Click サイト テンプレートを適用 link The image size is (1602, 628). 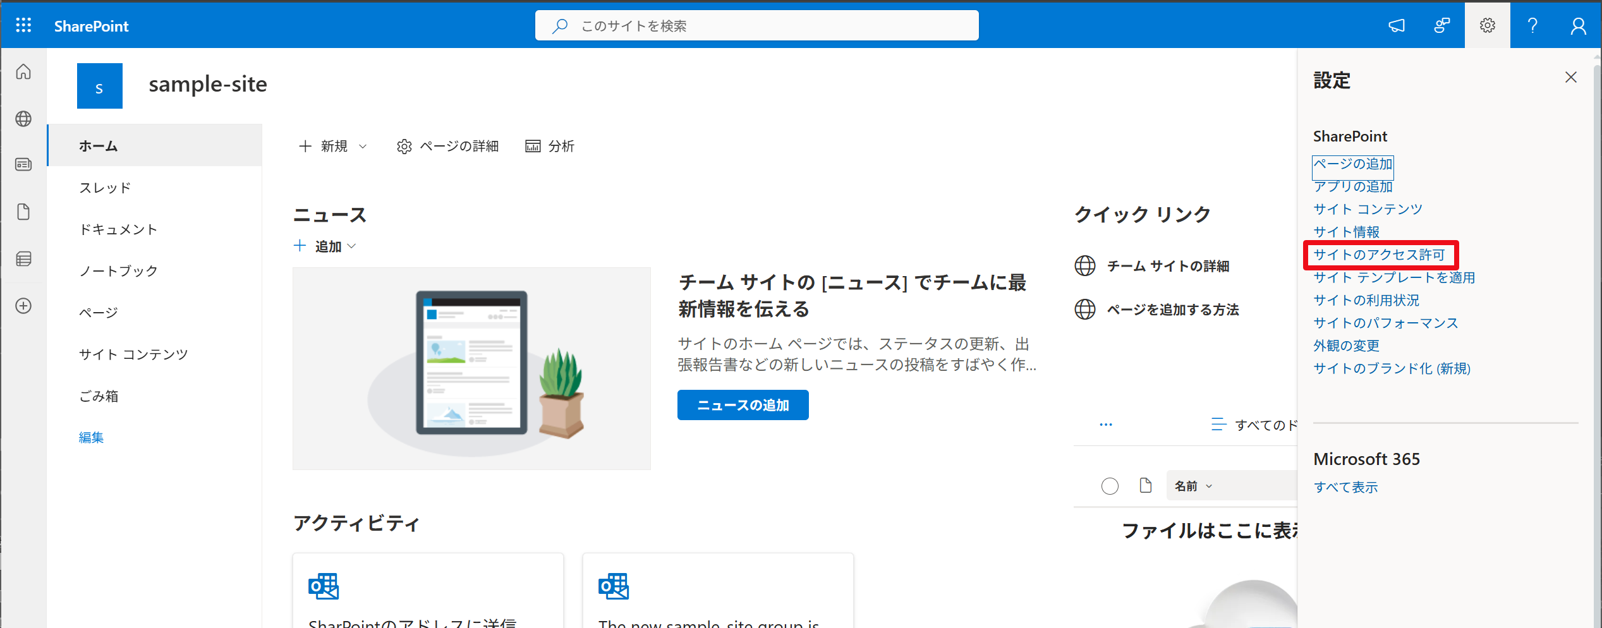1394,277
